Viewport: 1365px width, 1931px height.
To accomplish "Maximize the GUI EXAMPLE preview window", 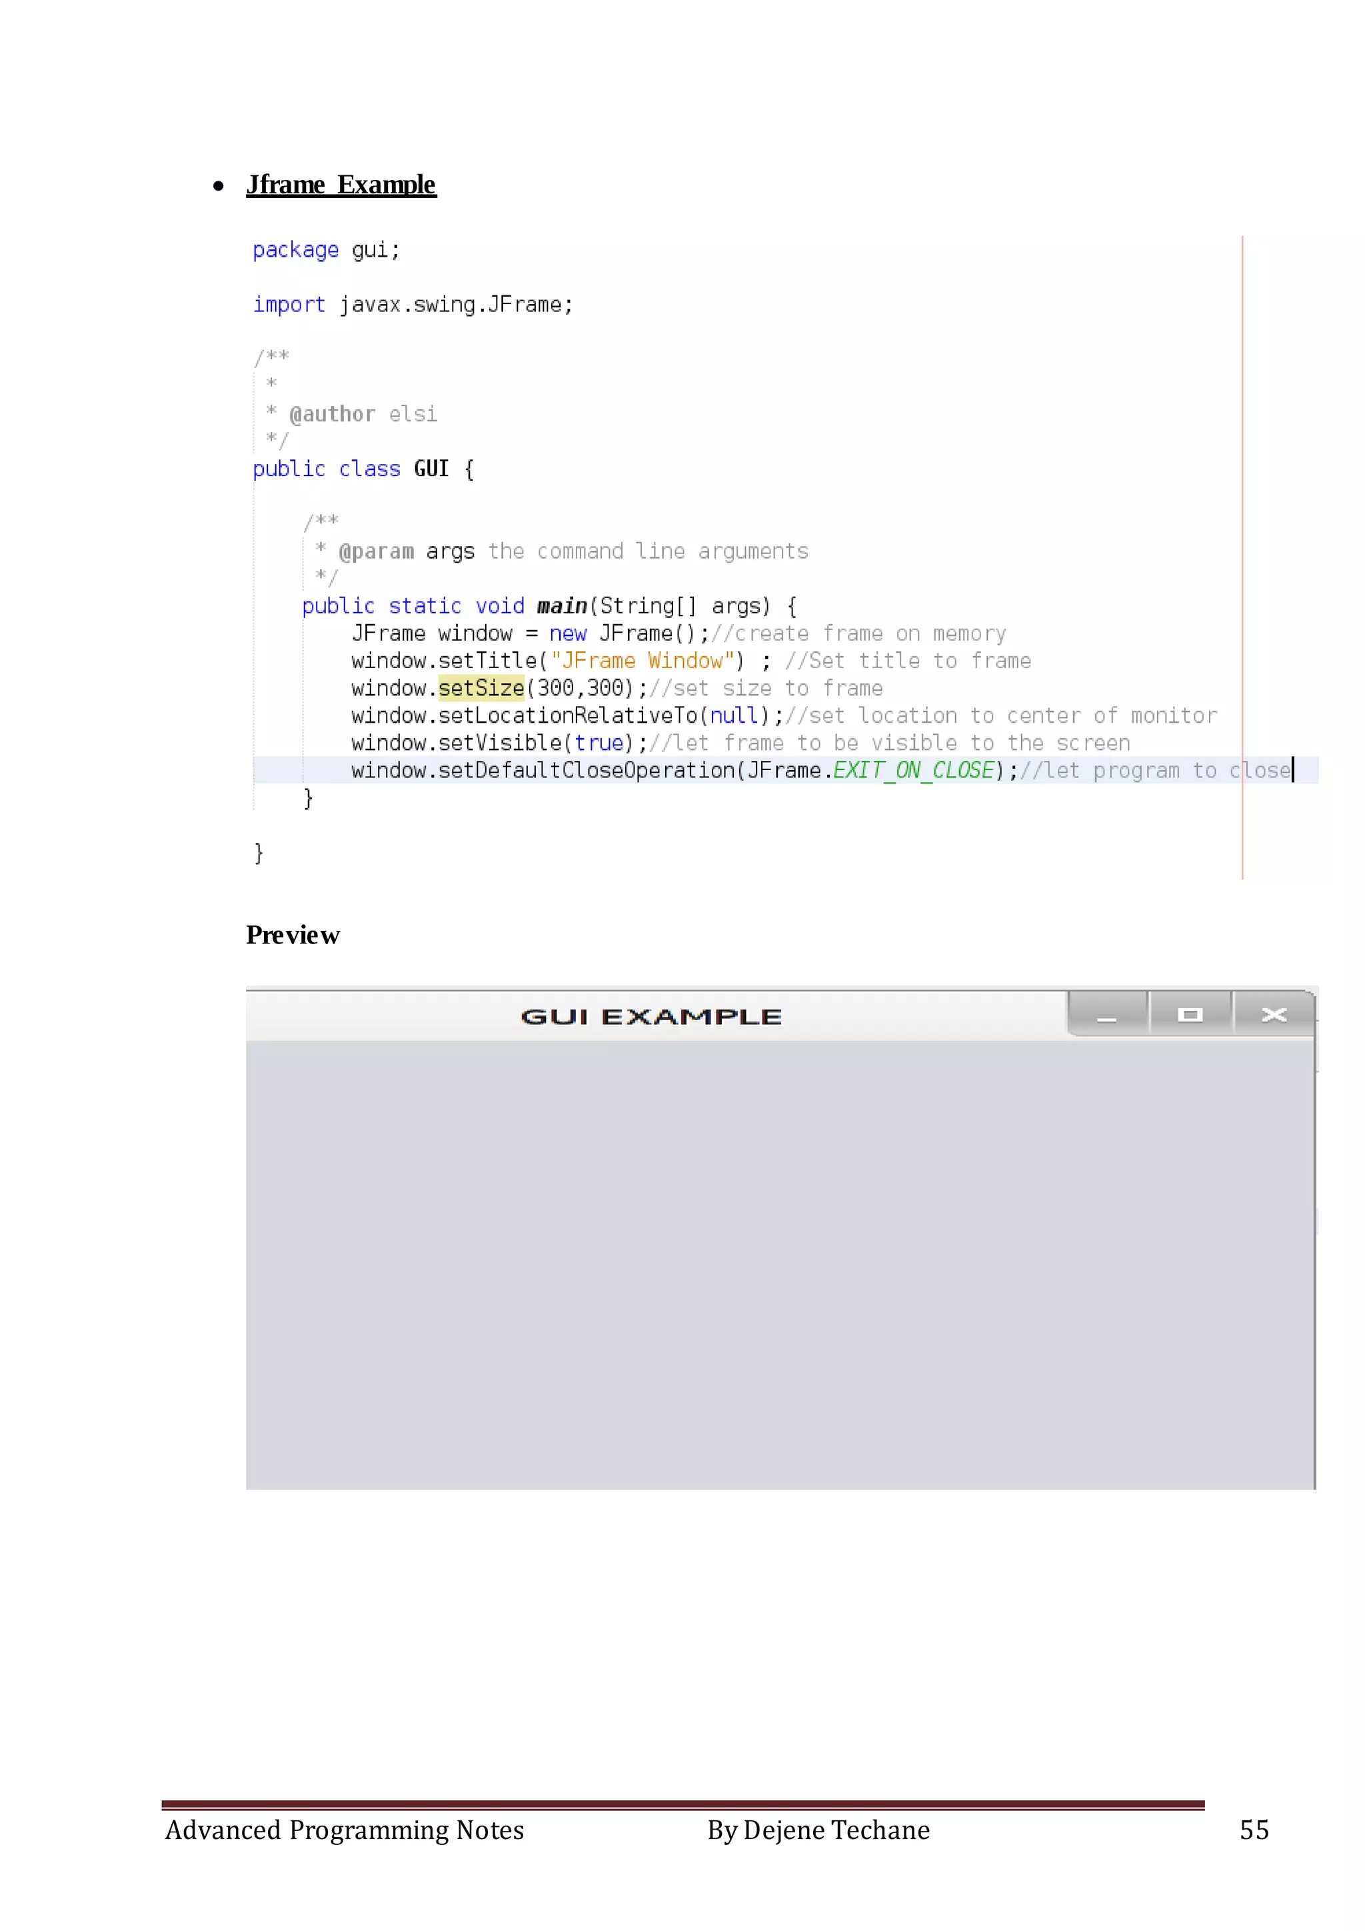I will point(1190,1014).
